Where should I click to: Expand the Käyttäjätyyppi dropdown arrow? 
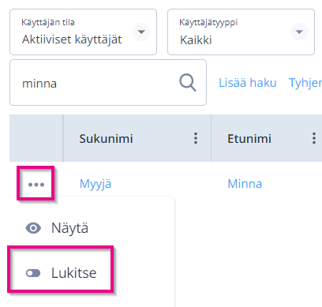pyautogui.click(x=299, y=32)
